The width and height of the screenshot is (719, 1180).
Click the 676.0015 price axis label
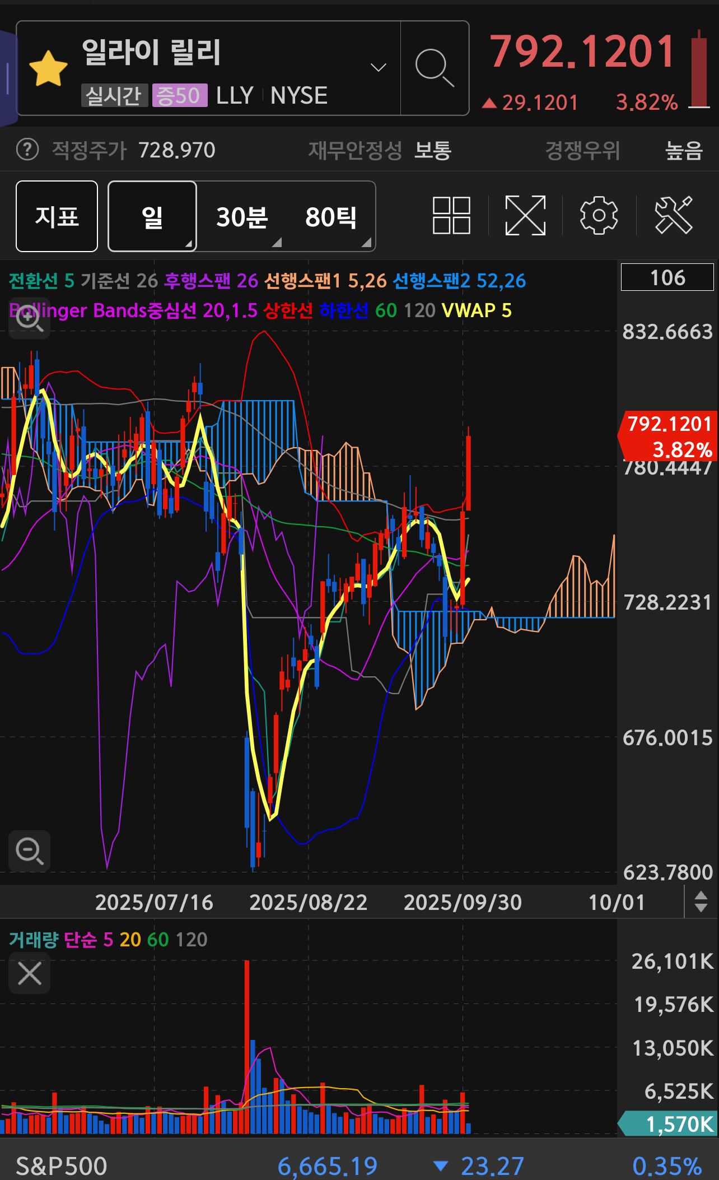pyautogui.click(x=667, y=738)
